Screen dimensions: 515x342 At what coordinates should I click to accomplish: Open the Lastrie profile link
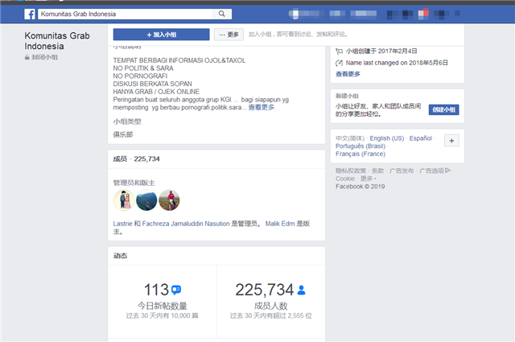coord(122,224)
